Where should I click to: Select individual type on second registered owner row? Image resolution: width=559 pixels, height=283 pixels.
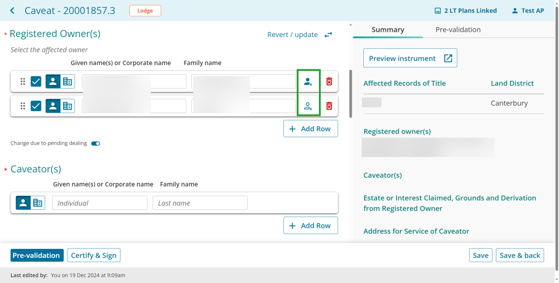point(53,106)
